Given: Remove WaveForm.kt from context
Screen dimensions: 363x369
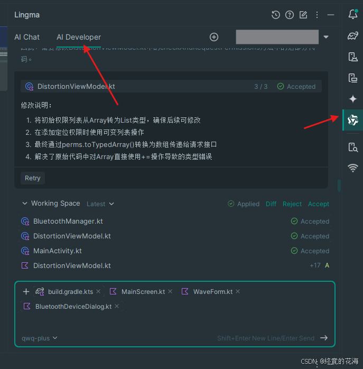Looking at the screenshot, I should (238, 292).
